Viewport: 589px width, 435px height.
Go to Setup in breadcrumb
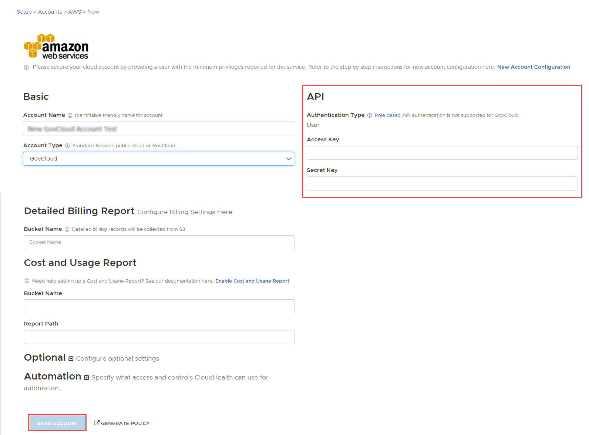[24, 12]
